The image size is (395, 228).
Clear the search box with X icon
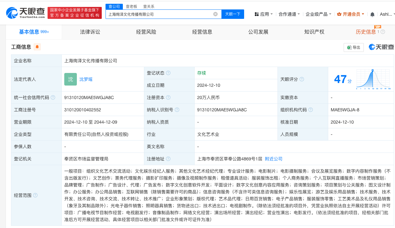click(x=215, y=14)
